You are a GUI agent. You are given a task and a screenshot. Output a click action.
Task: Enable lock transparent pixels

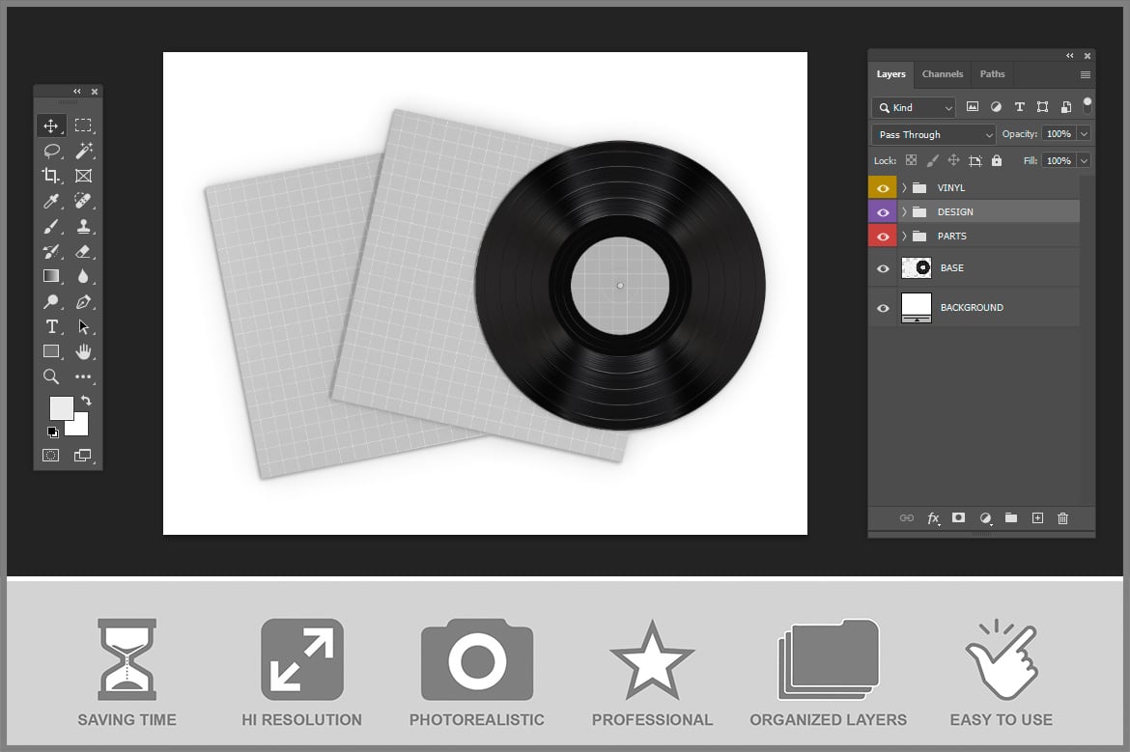coord(911,160)
